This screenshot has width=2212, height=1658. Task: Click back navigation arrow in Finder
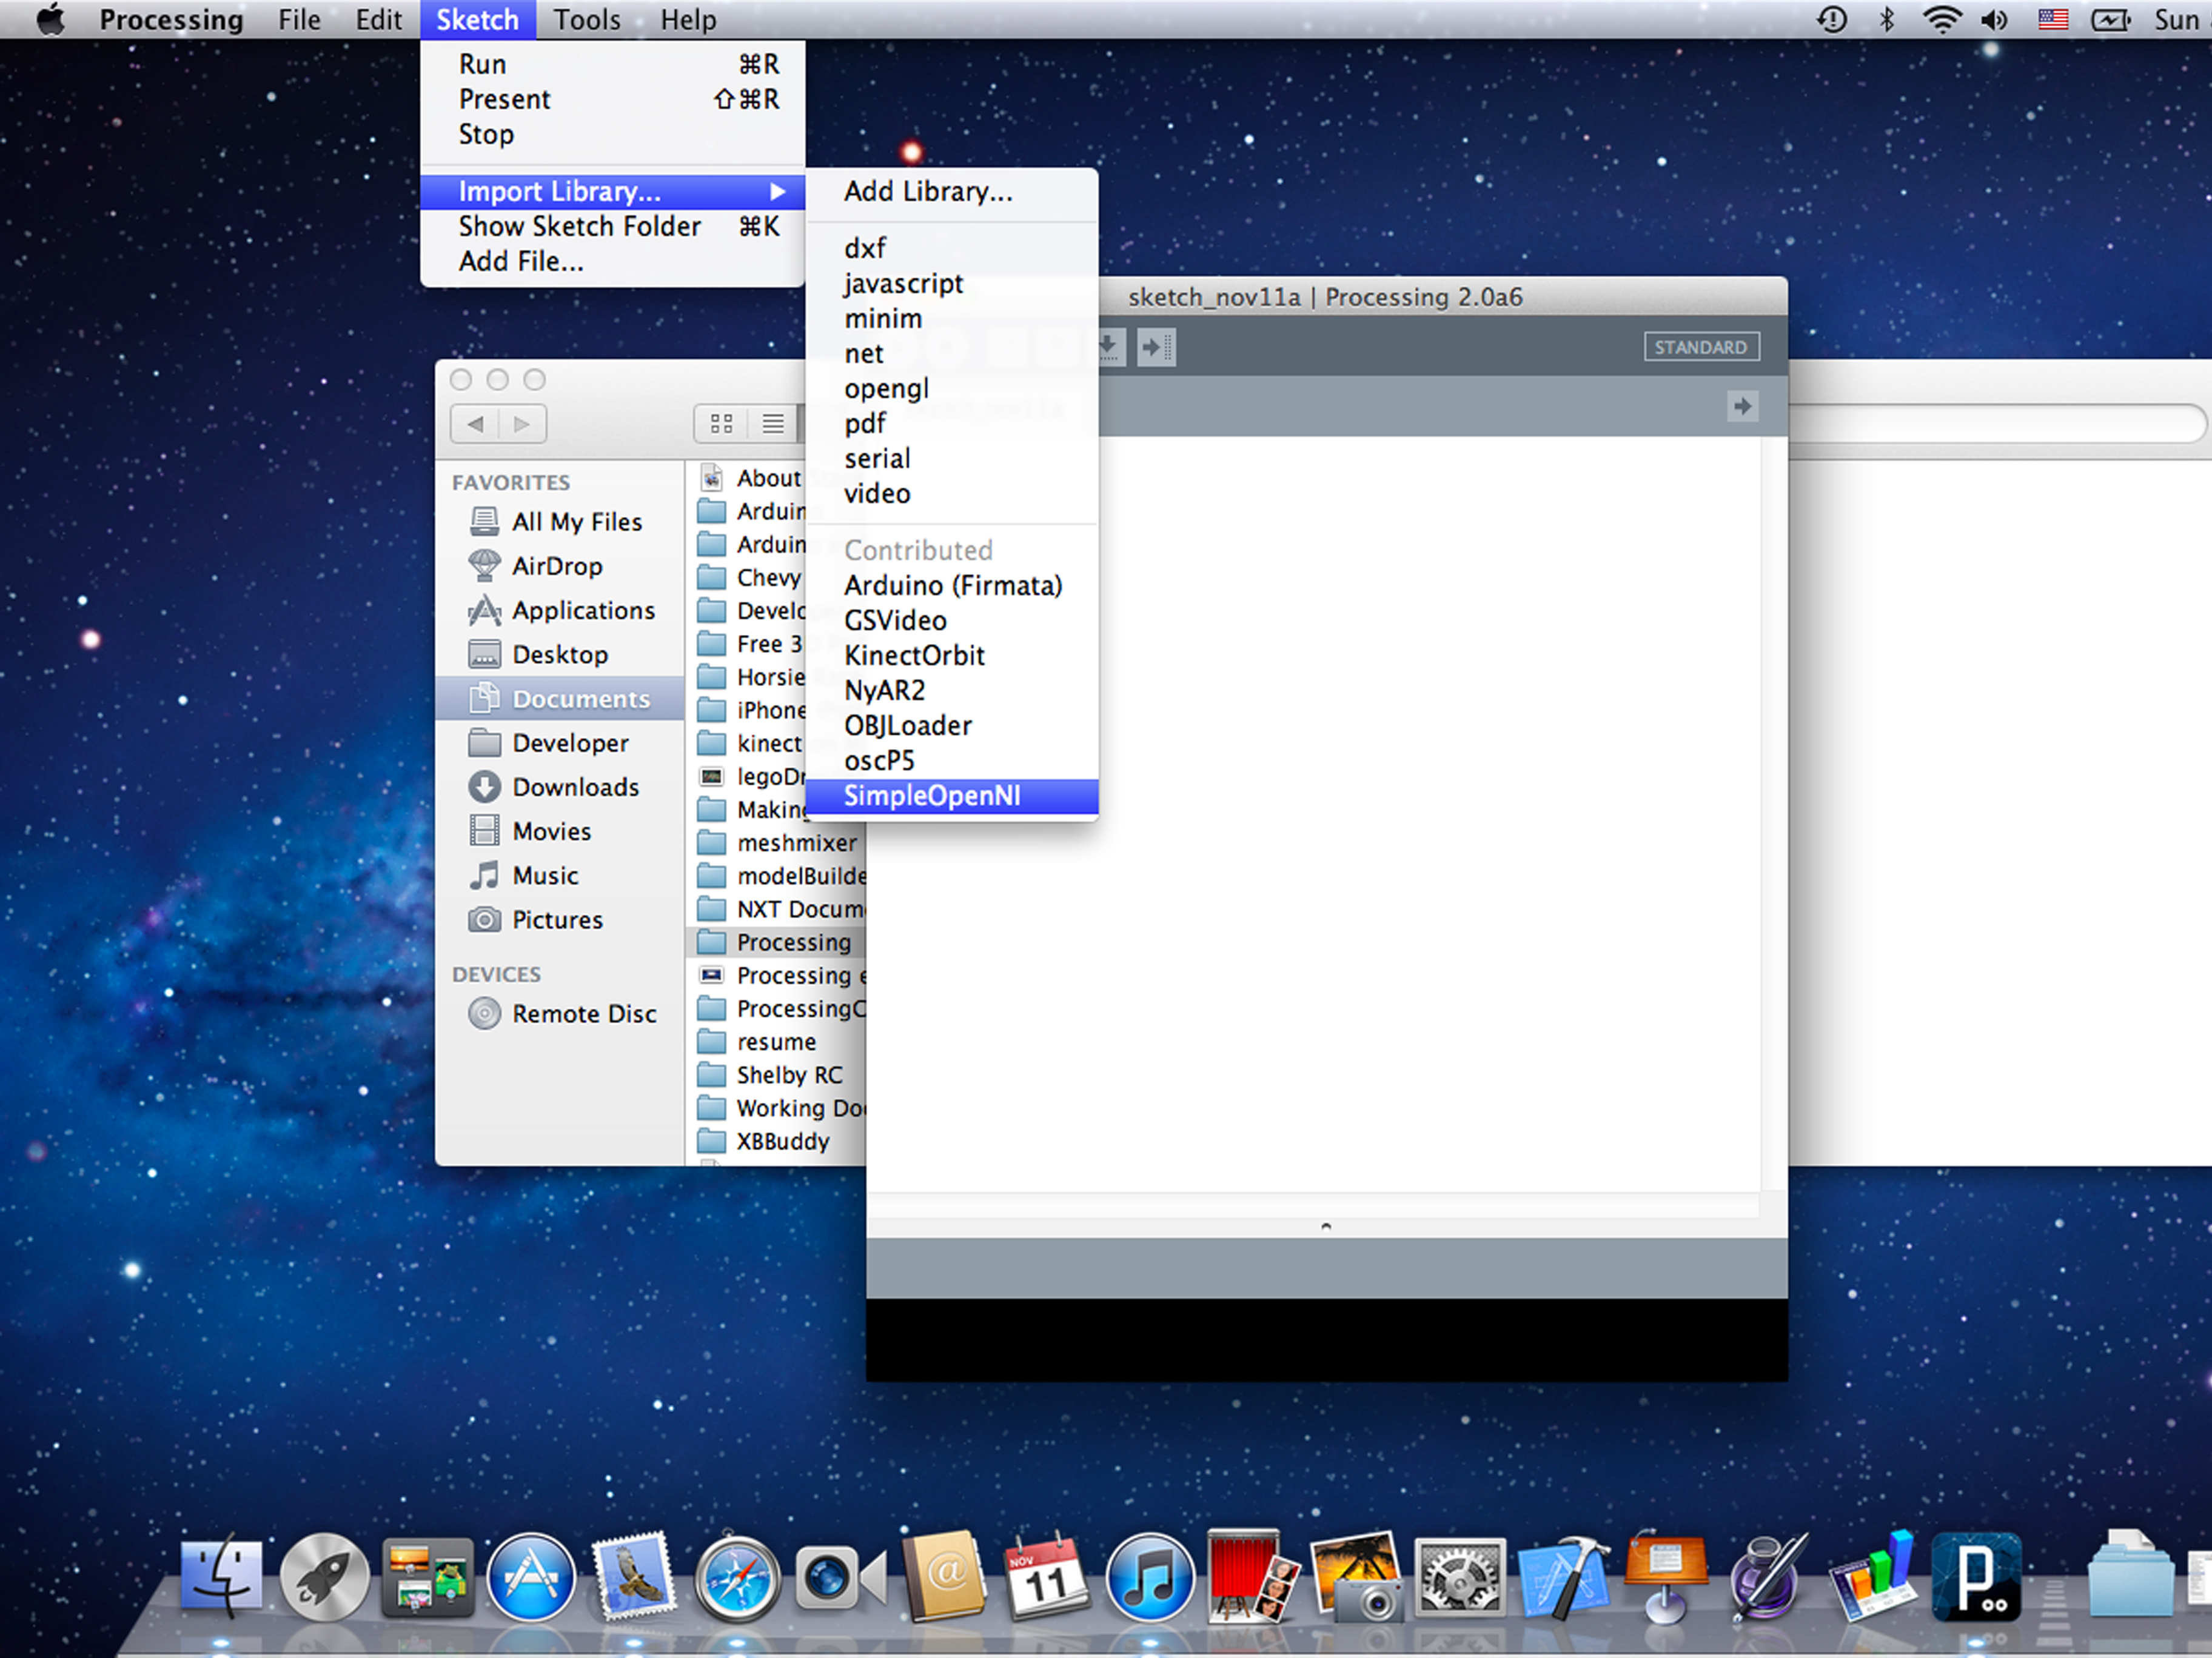point(483,423)
